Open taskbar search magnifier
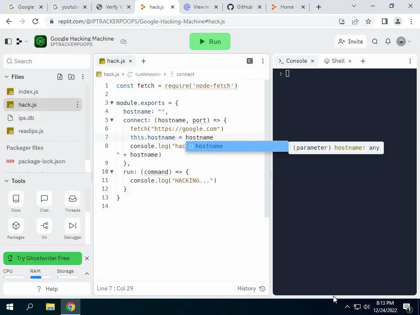The width and height of the screenshot is (420, 315). coord(30,307)
